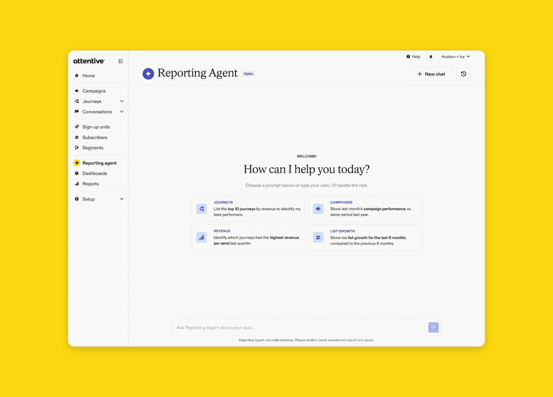Click the Segments pie icon
This screenshot has height=397, width=553.
[x=77, y=148]
